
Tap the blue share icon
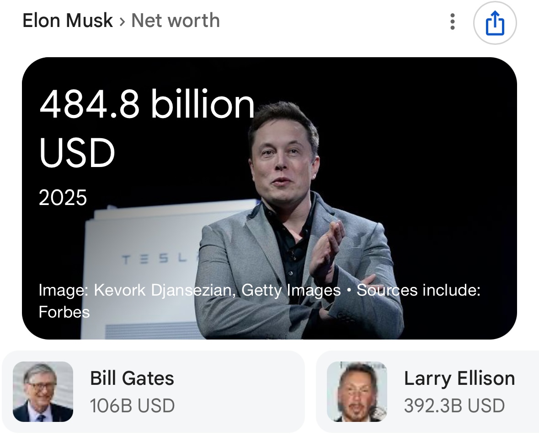[x=495, y=23]
